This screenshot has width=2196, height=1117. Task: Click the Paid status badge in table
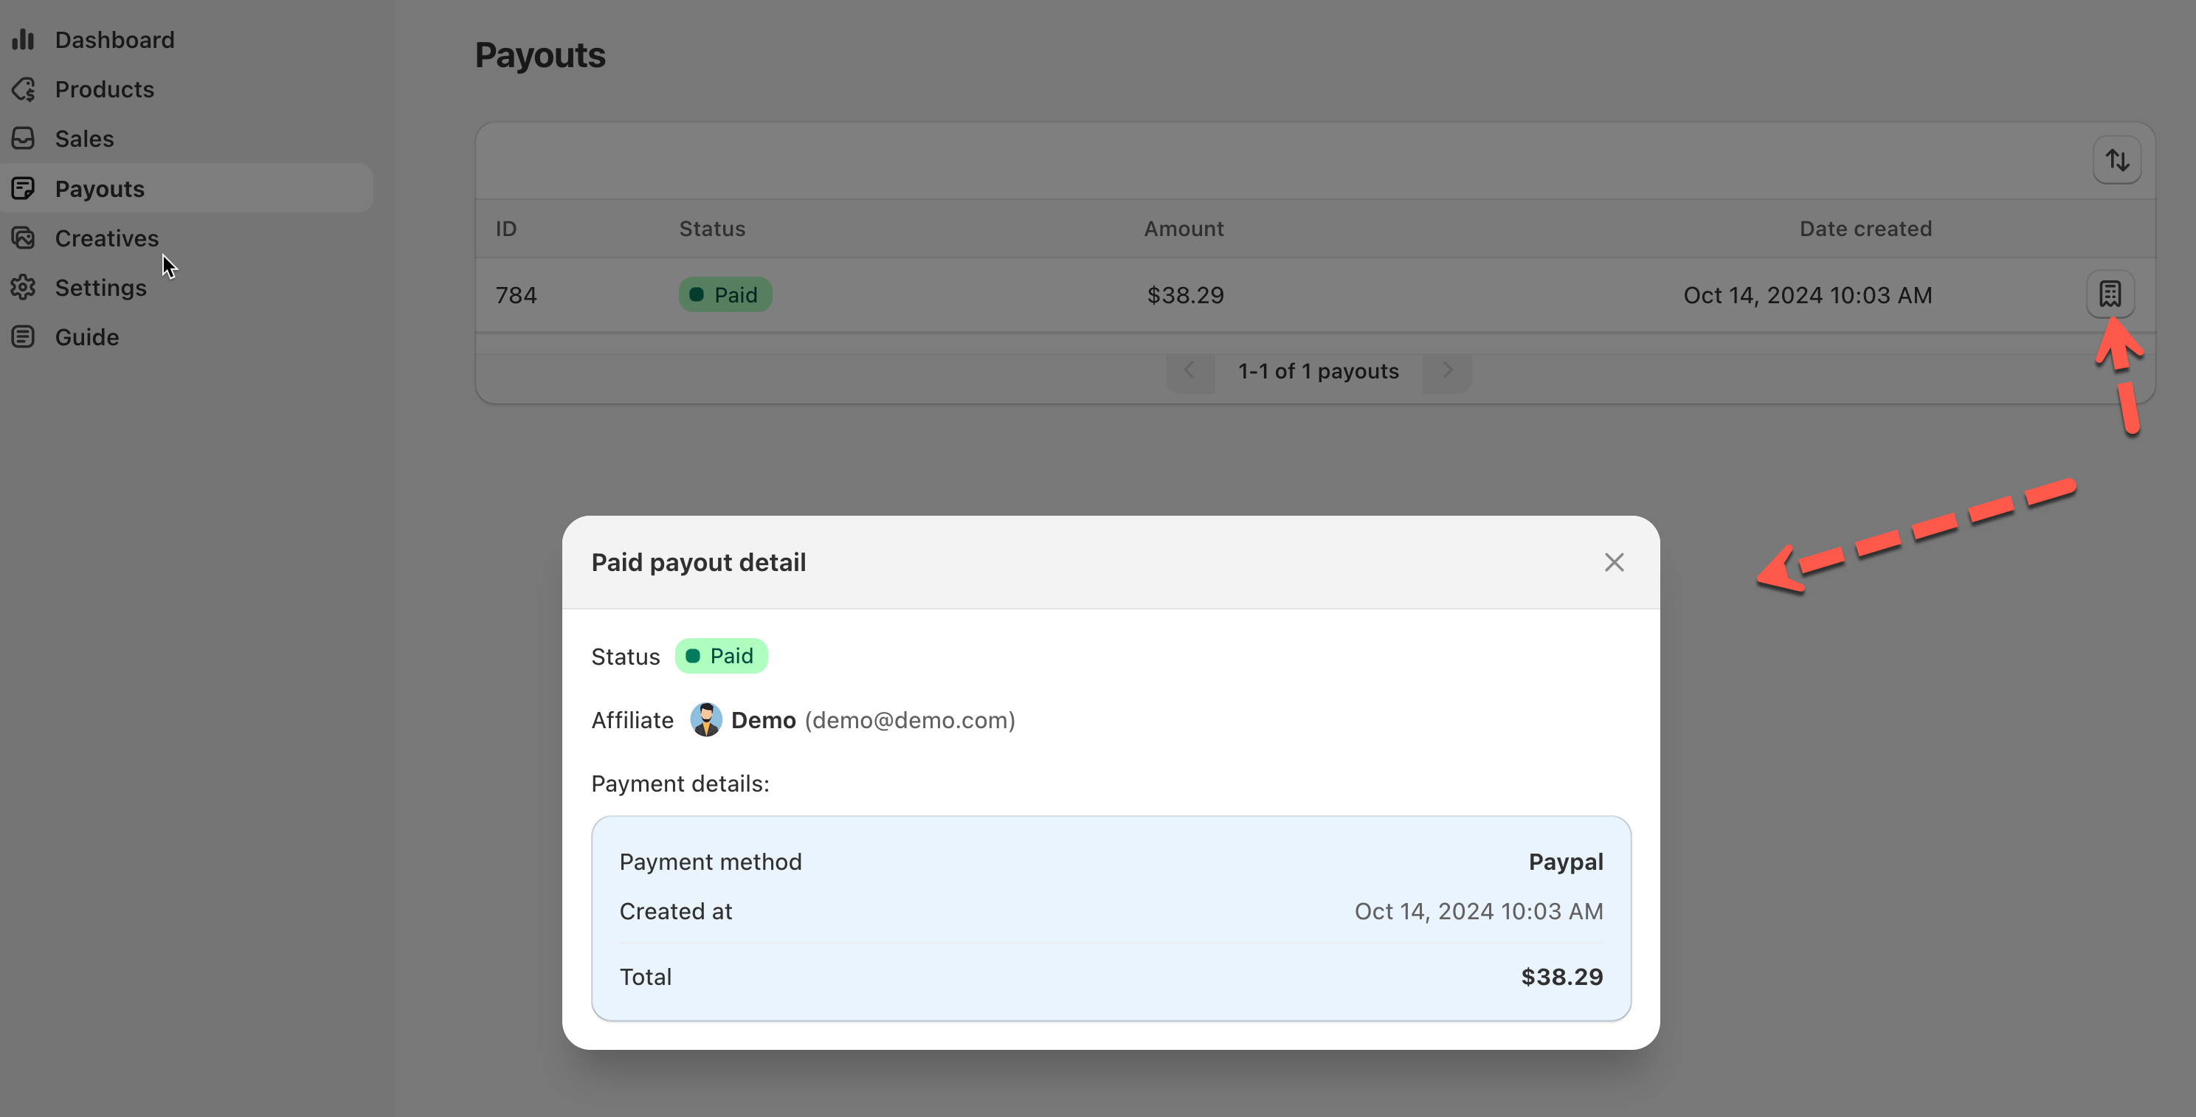pos(725,295)
